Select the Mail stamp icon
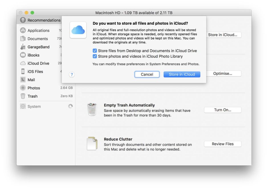The width and height of the screenshot is (268, 189). [x=23, y=80]
